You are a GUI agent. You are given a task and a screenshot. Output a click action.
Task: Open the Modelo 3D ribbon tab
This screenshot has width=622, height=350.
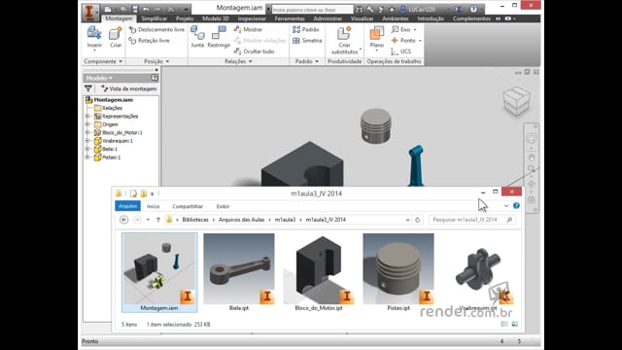pyautogui.click(x=216, y=18)
